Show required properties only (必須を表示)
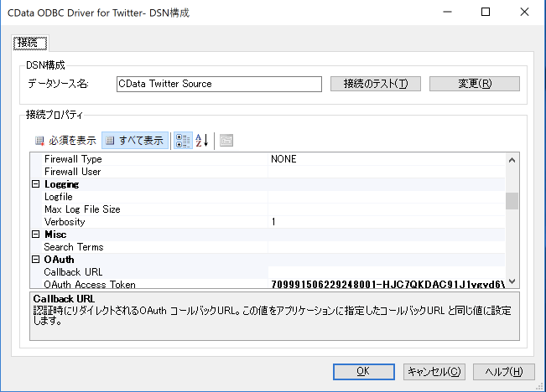This screenshot has width=546, height=392. 65,141
